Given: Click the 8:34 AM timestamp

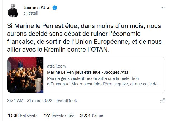Looking at the screenshot, I should coord(16,101).
